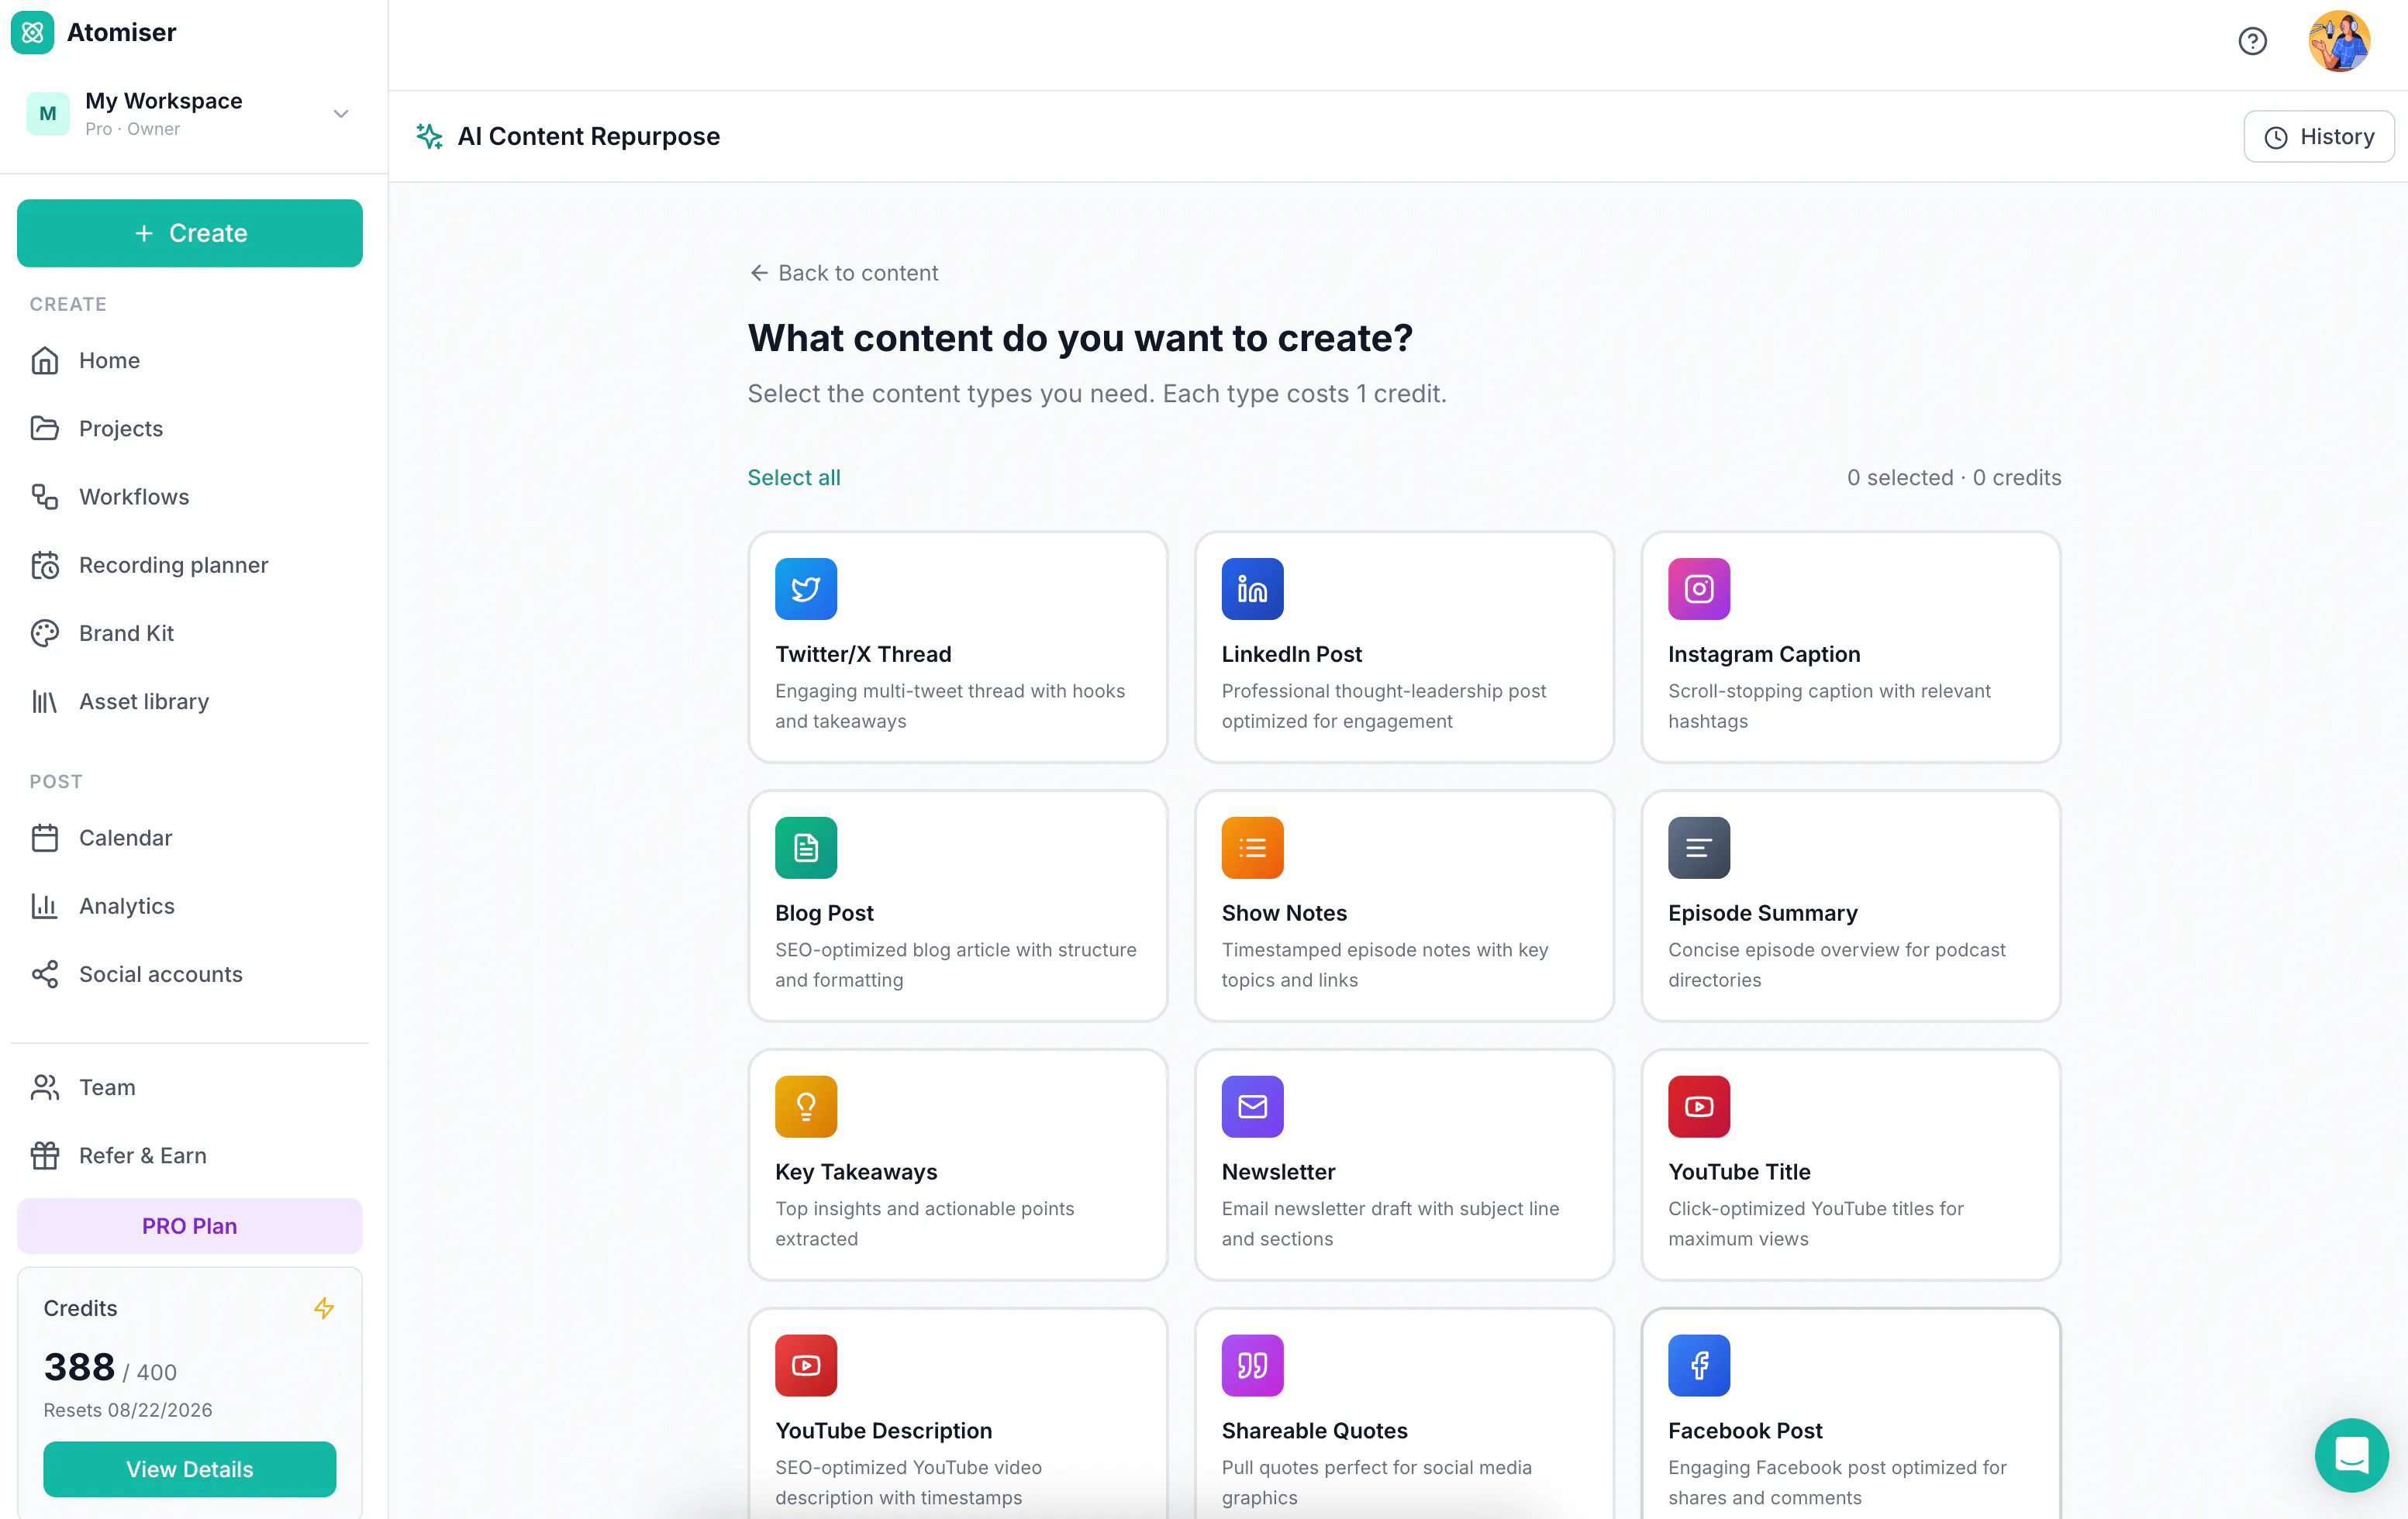Screen dimensions: 2408x1519
Task: Click the Blog Post document icon
Action: (806, 847)
